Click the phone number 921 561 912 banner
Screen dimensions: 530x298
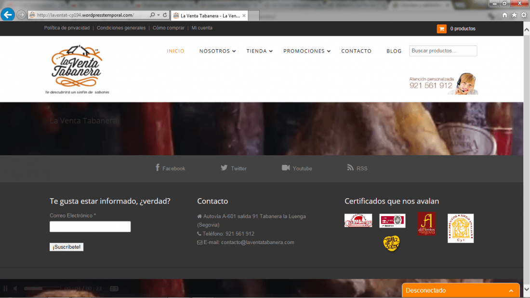pos(431,85)
